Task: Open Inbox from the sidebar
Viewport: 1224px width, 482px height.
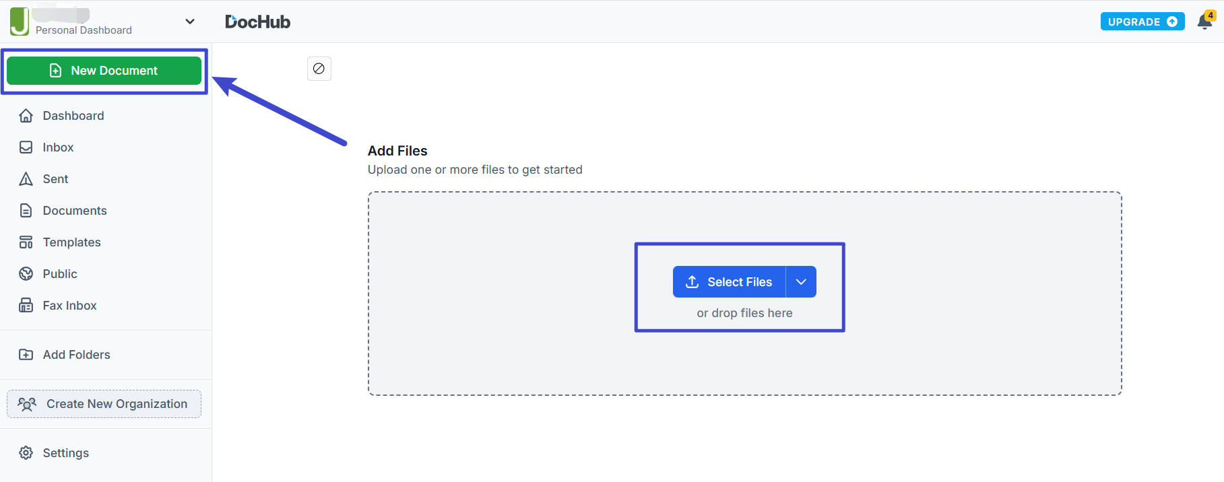Action: point(58,147)
